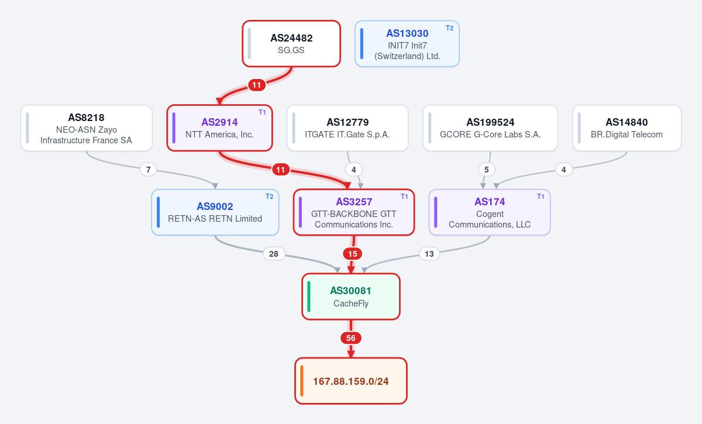This screenshot has width=702, height=424.
Task: Click the red 56 edge label
Action: tap(351, 338)
